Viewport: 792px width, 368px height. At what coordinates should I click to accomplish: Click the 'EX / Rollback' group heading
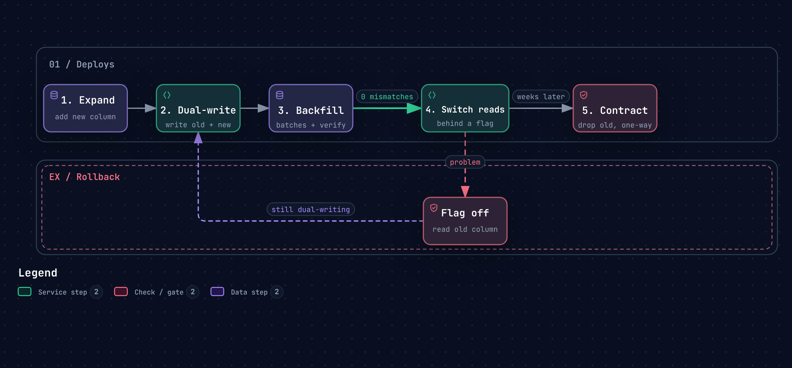[84, 177]
